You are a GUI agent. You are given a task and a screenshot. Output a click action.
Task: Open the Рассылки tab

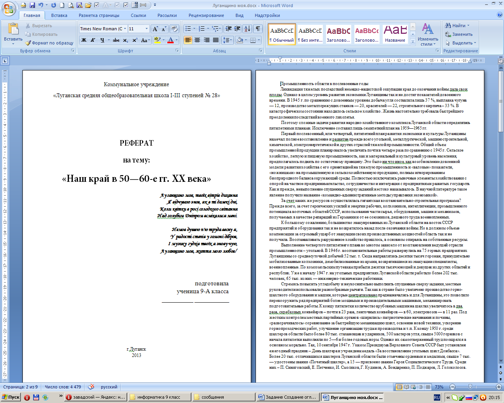coord(167,15)
